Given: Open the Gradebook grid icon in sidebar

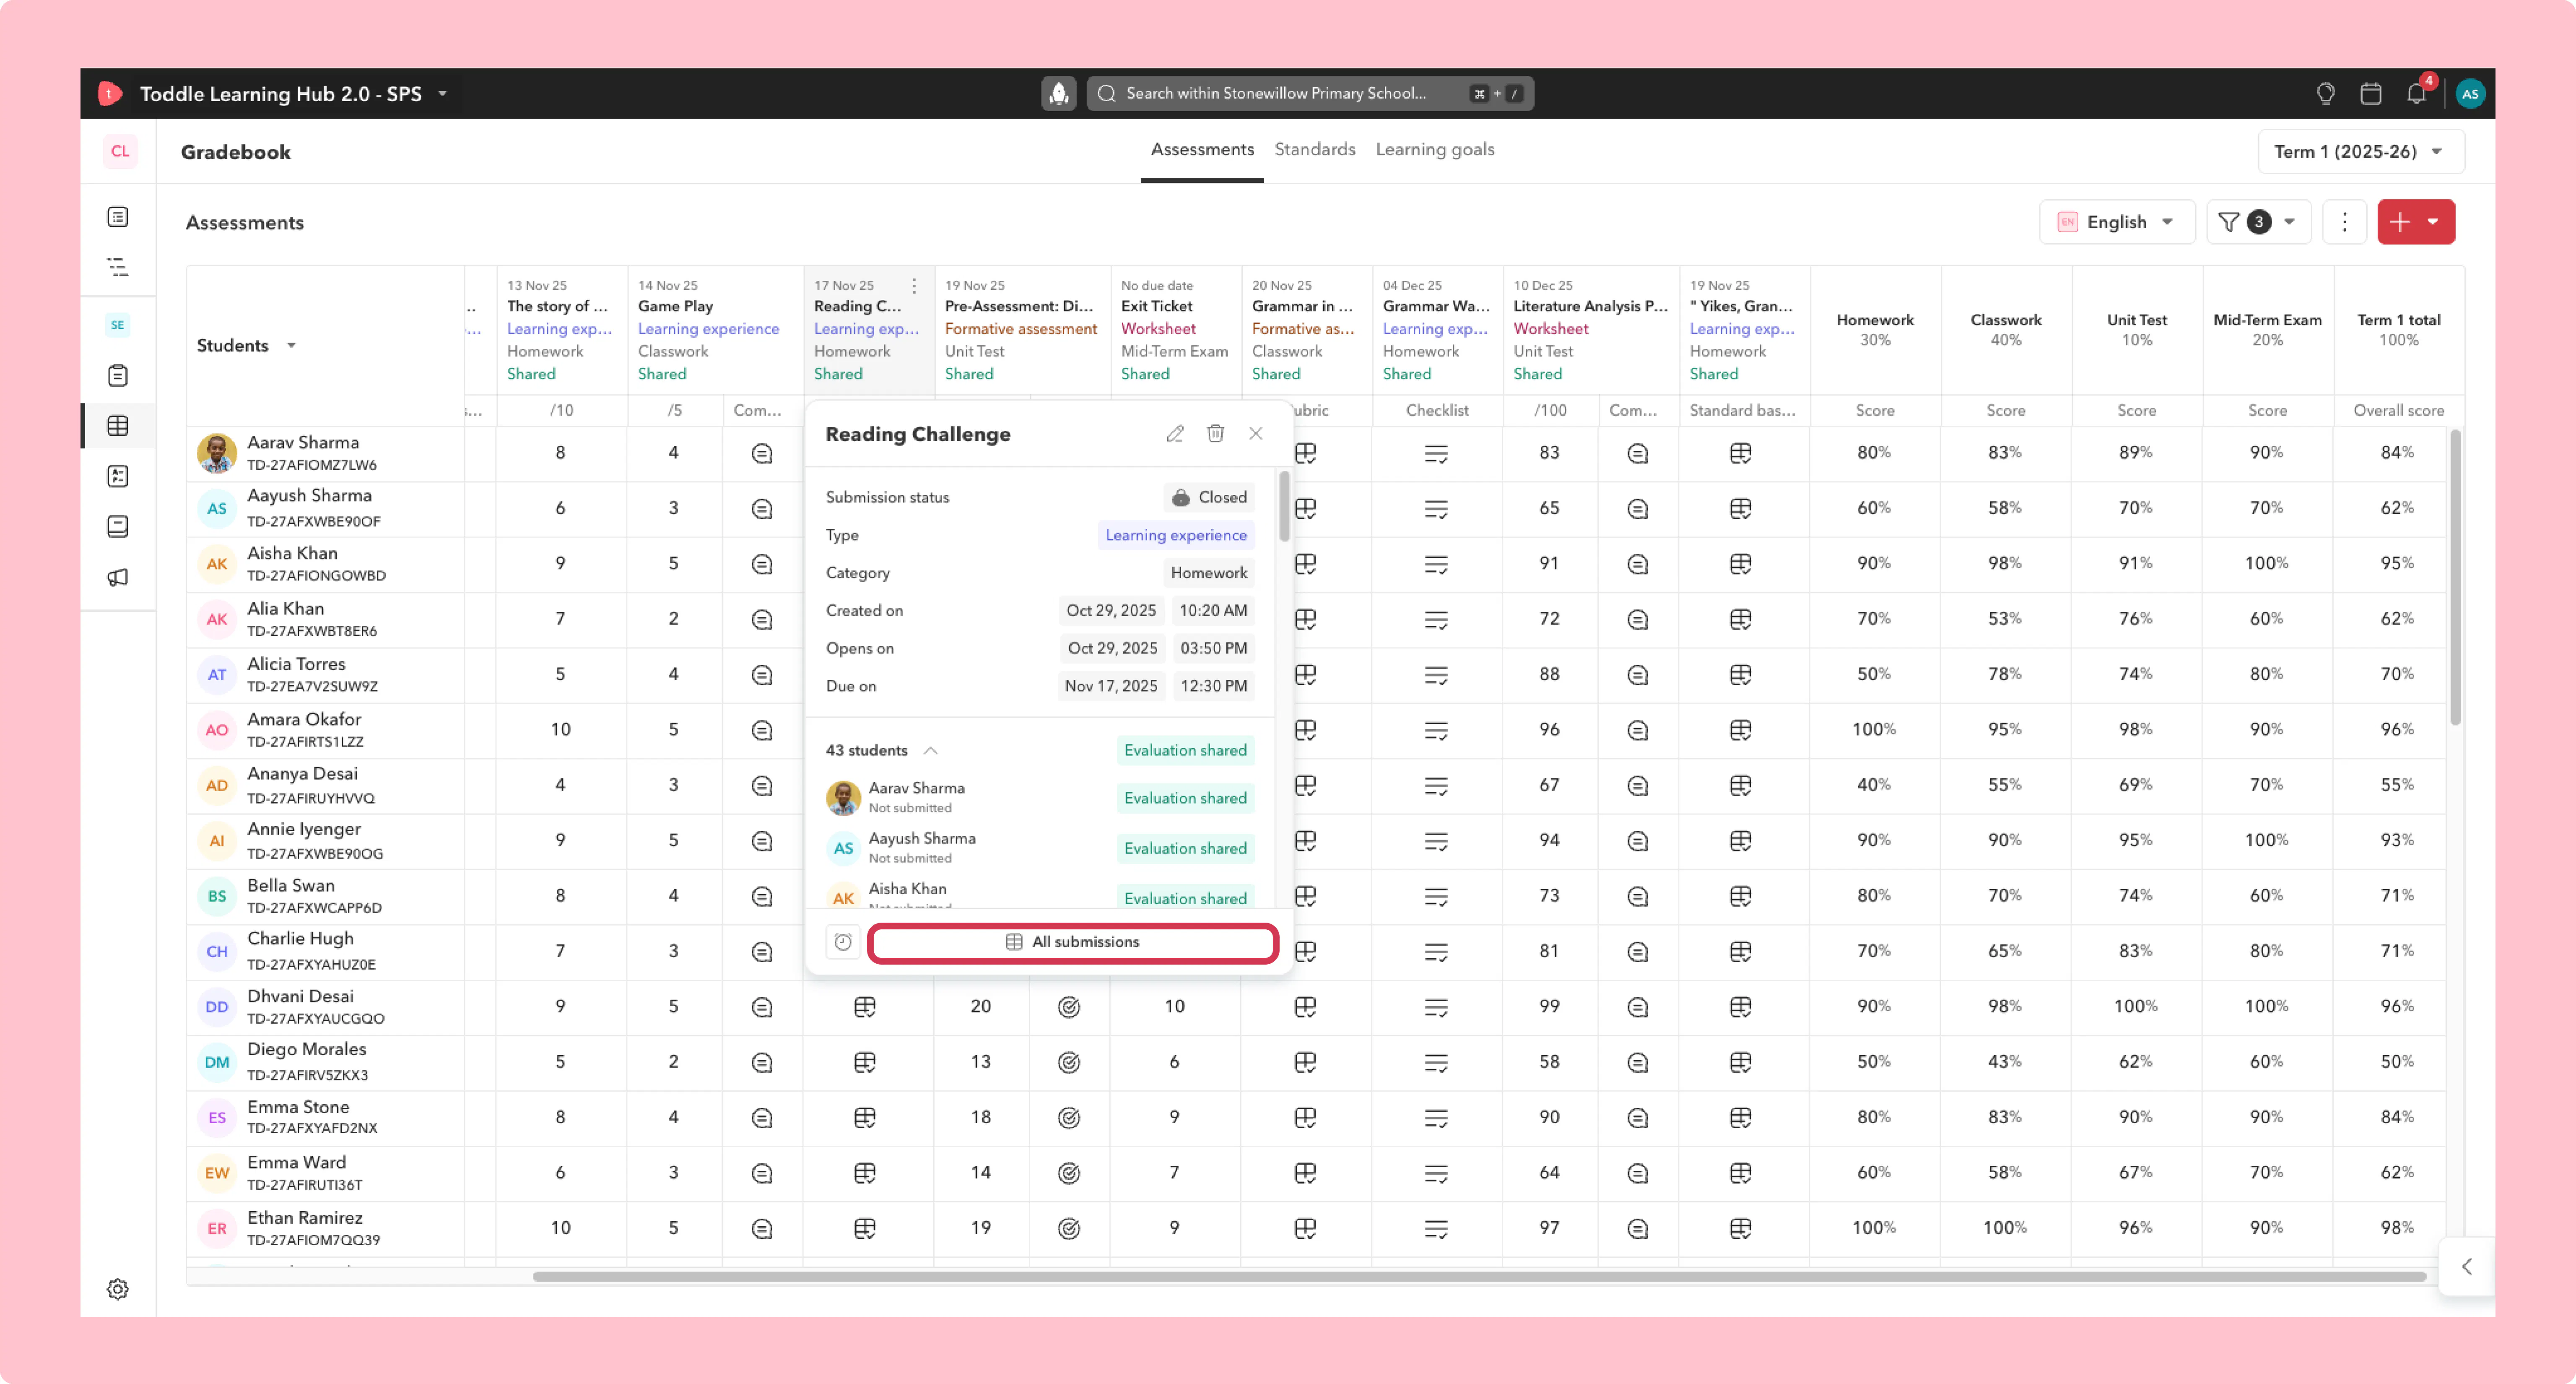Looking at the screenshot, I should click(x=118, y=426).
